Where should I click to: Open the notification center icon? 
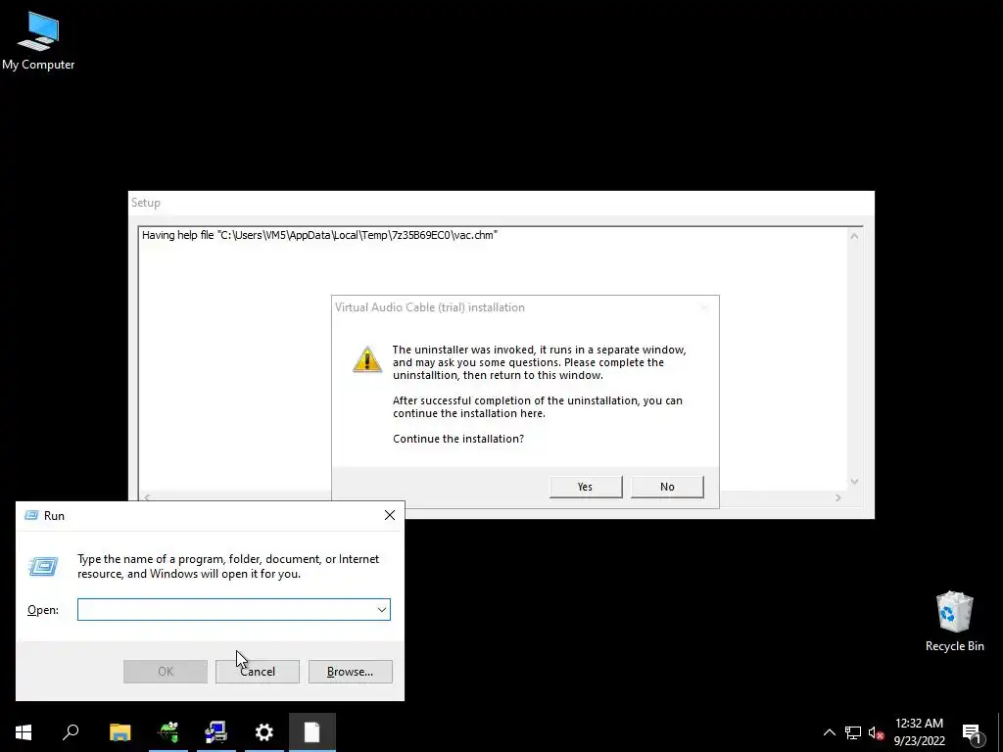click(972, 732)
